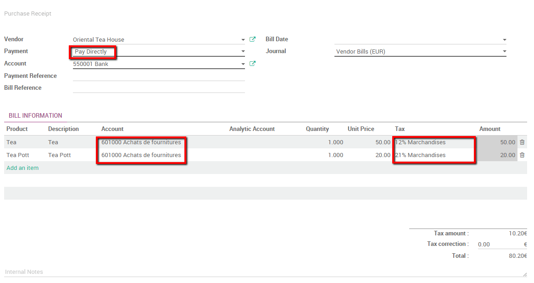Remove the Tea Pott line via trash icon

click(522, 155)
